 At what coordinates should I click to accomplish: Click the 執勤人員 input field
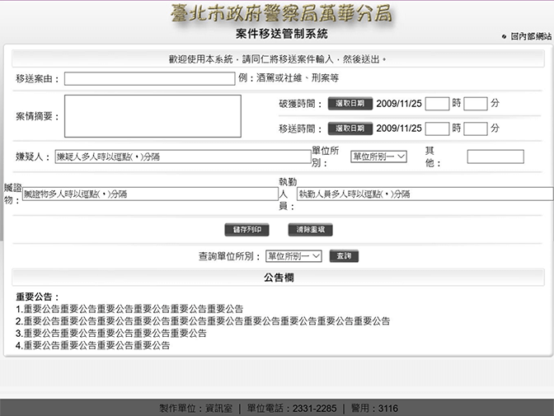click(x=425, y=194)
